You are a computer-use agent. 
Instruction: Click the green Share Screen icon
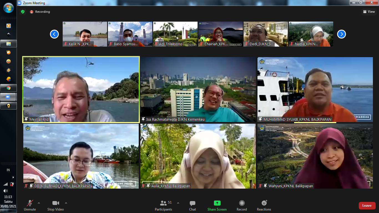coord(217,203)
